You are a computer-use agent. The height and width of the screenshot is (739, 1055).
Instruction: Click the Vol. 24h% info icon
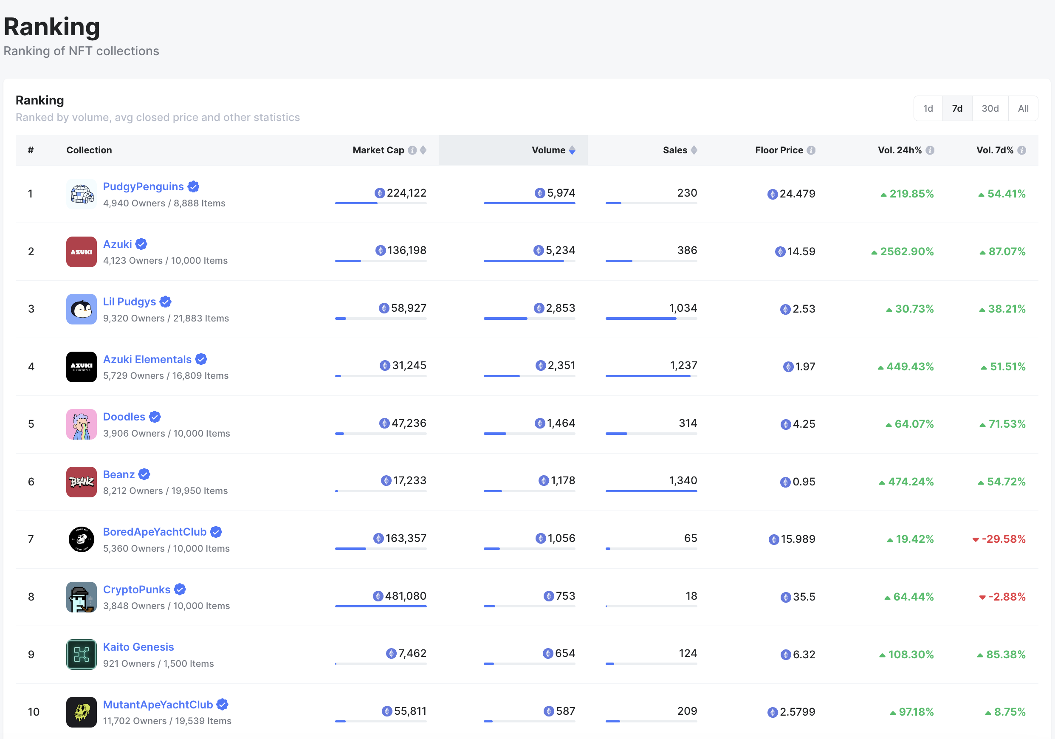point(930,150)
